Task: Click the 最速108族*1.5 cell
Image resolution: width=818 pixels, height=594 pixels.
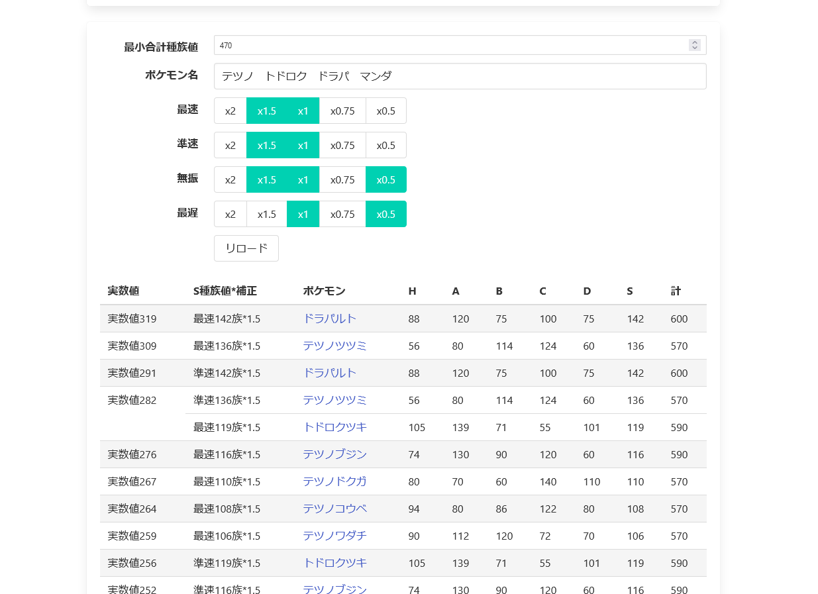Action: [240, 509]
